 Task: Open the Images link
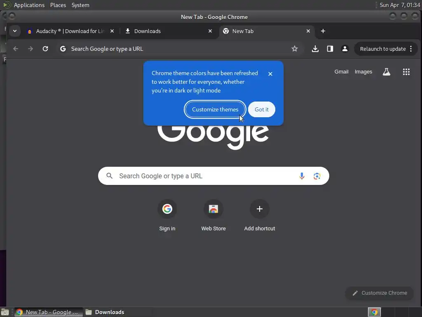point(363,72)
